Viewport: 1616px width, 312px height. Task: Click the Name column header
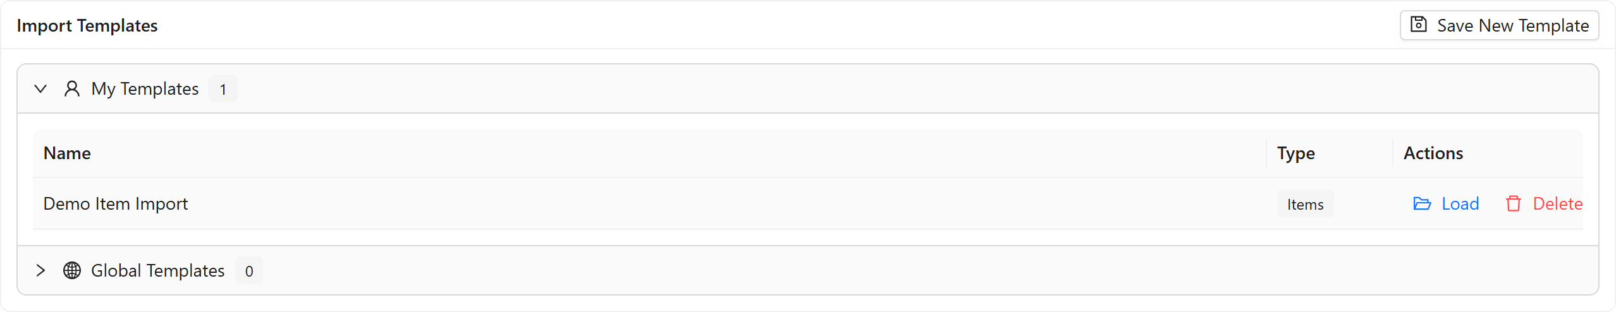67,153
